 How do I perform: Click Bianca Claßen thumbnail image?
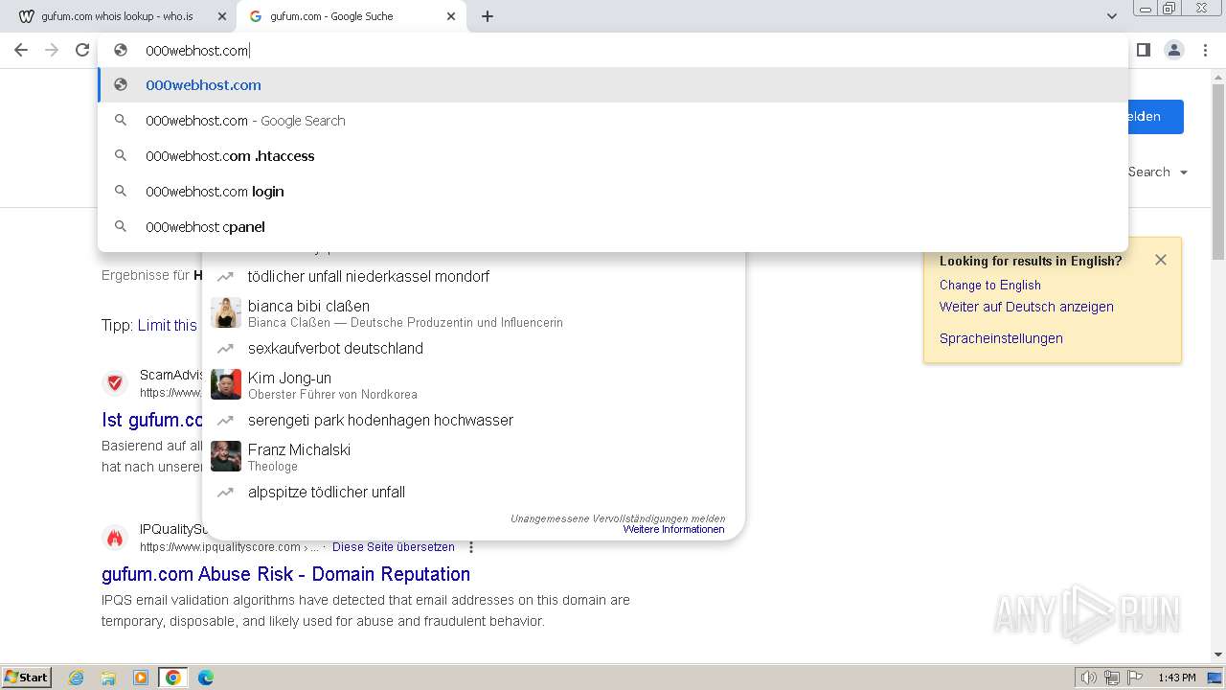point(226,312)
